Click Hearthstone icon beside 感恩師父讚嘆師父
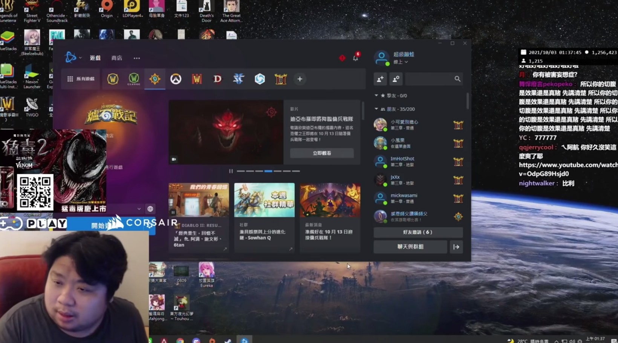Image resolution: width=618 pixels, height=343 pixels. pos(458,216)
